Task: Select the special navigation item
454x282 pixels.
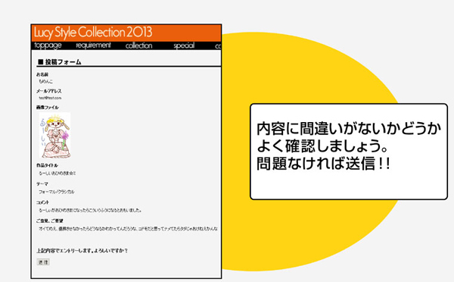Action: tap(184, 45)
